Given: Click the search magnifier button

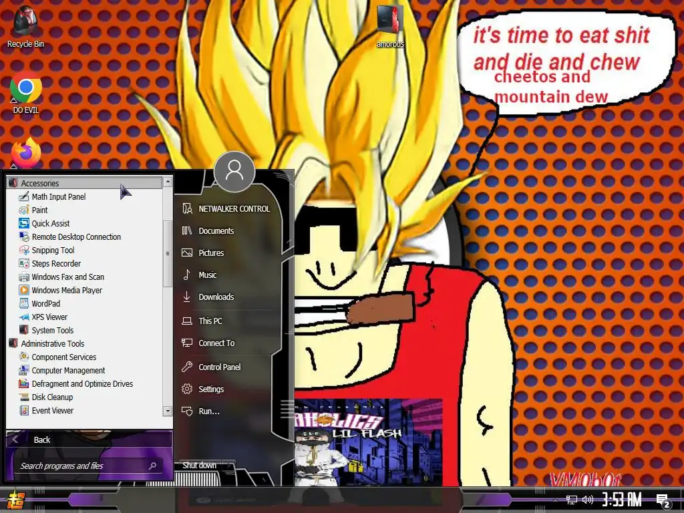Looking at the screenshot, I should point(153,466).
